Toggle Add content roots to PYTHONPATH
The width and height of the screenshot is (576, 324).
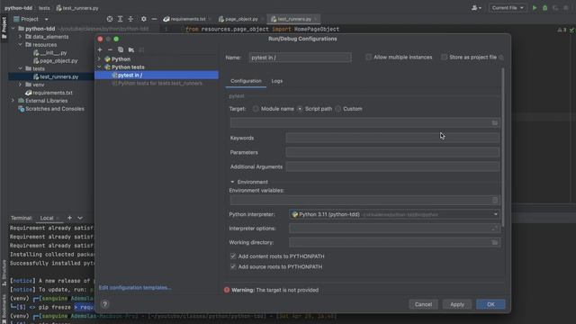pos(233,256)
